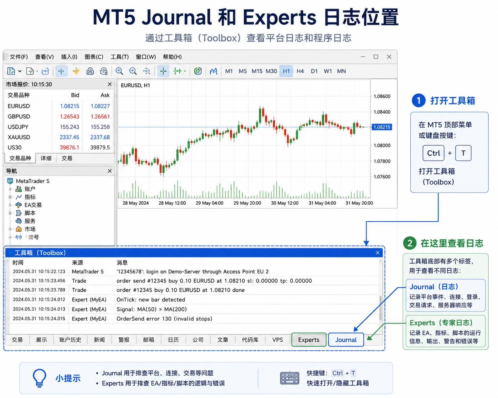
Task: Click the new chart icon in the toolbar
Action: [11, 71]
